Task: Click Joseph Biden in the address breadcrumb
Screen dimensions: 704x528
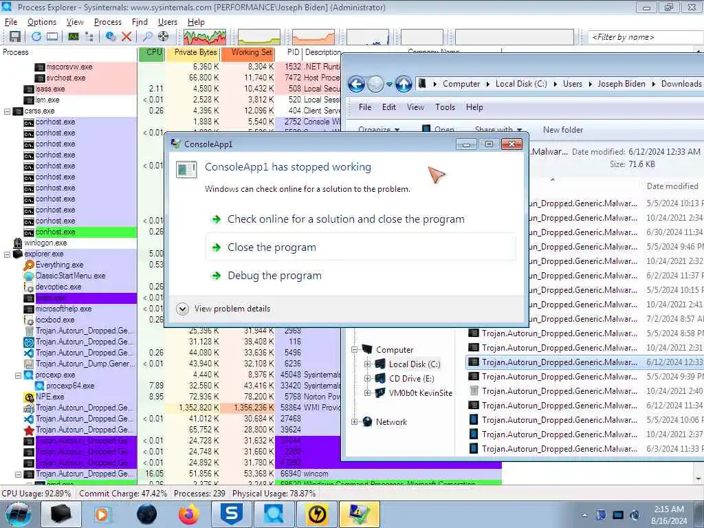Action: coord(621,84)
